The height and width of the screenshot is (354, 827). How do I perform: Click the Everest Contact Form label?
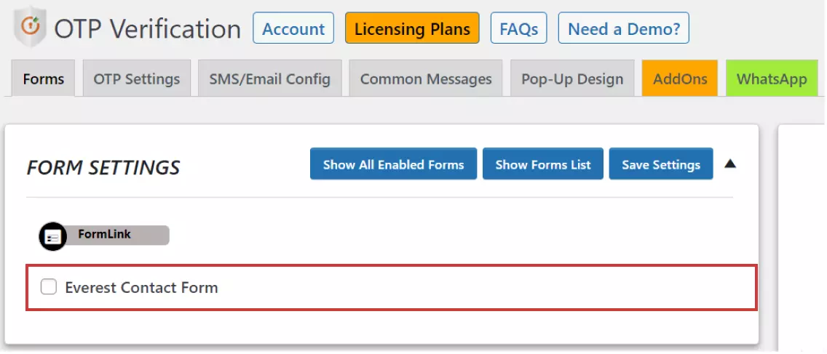(141, 288)
